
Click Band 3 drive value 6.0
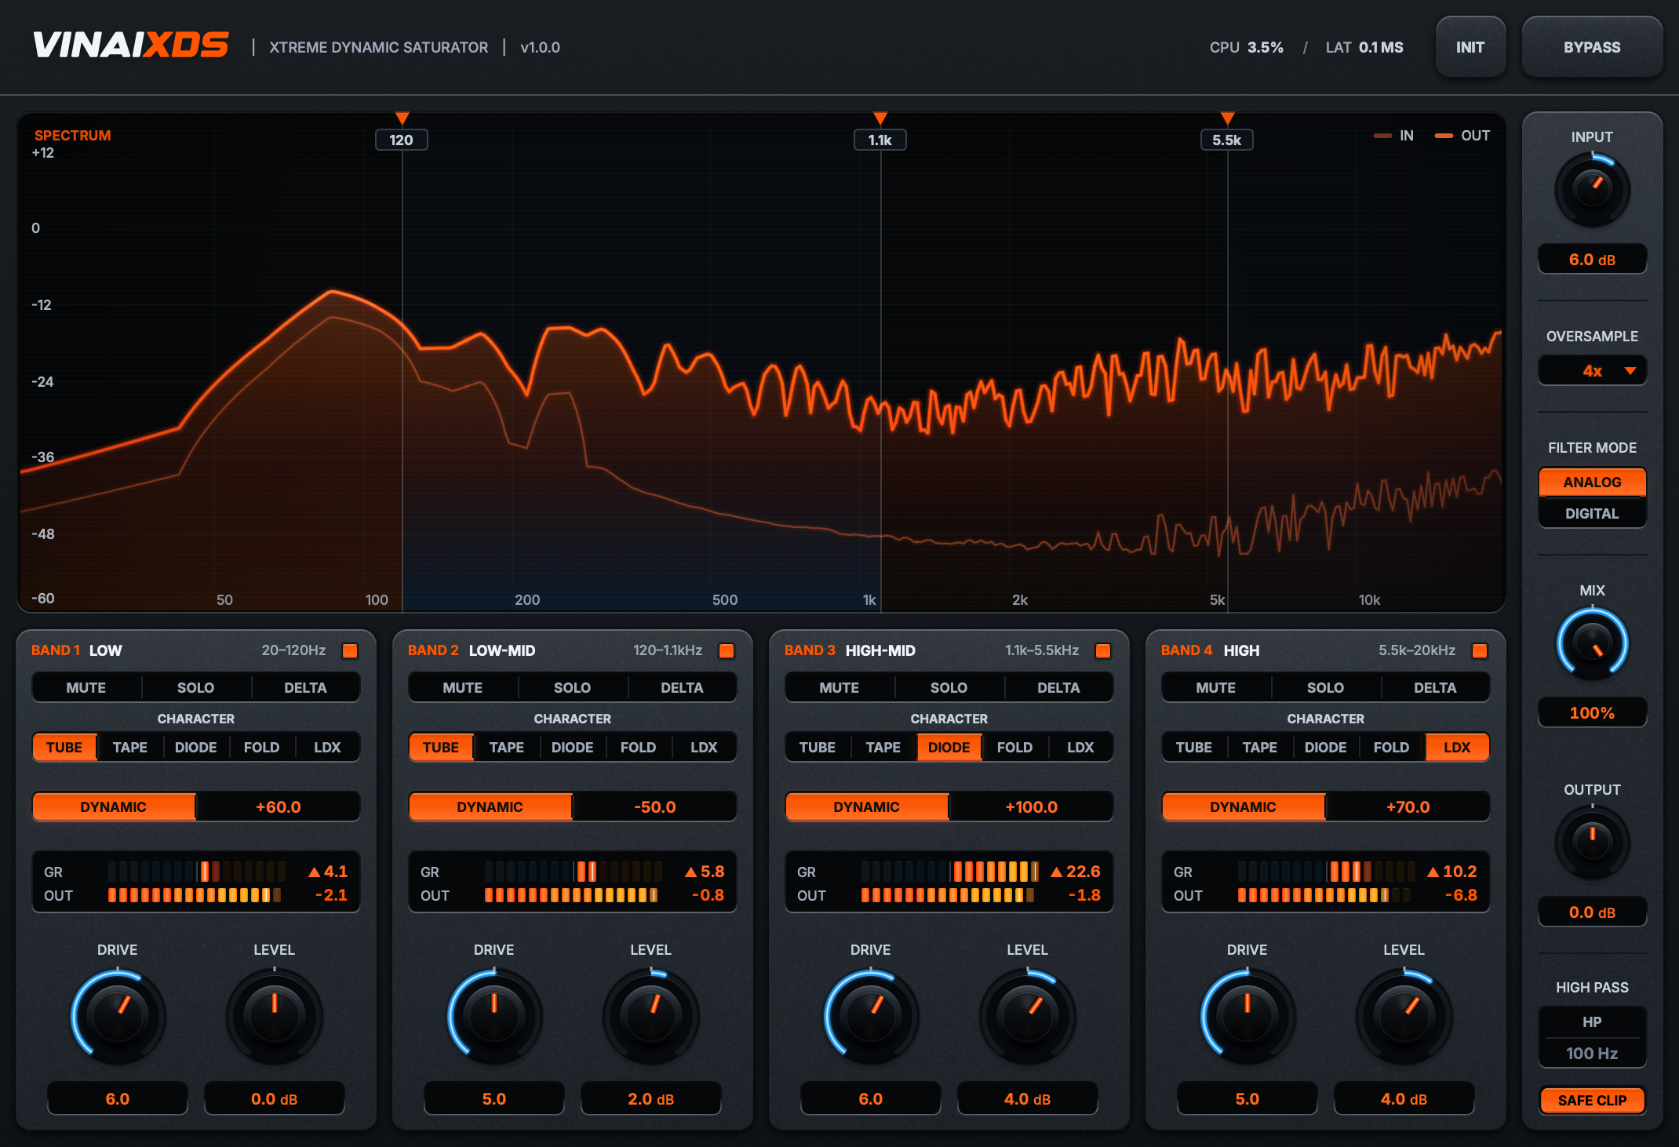(871, 1098)
